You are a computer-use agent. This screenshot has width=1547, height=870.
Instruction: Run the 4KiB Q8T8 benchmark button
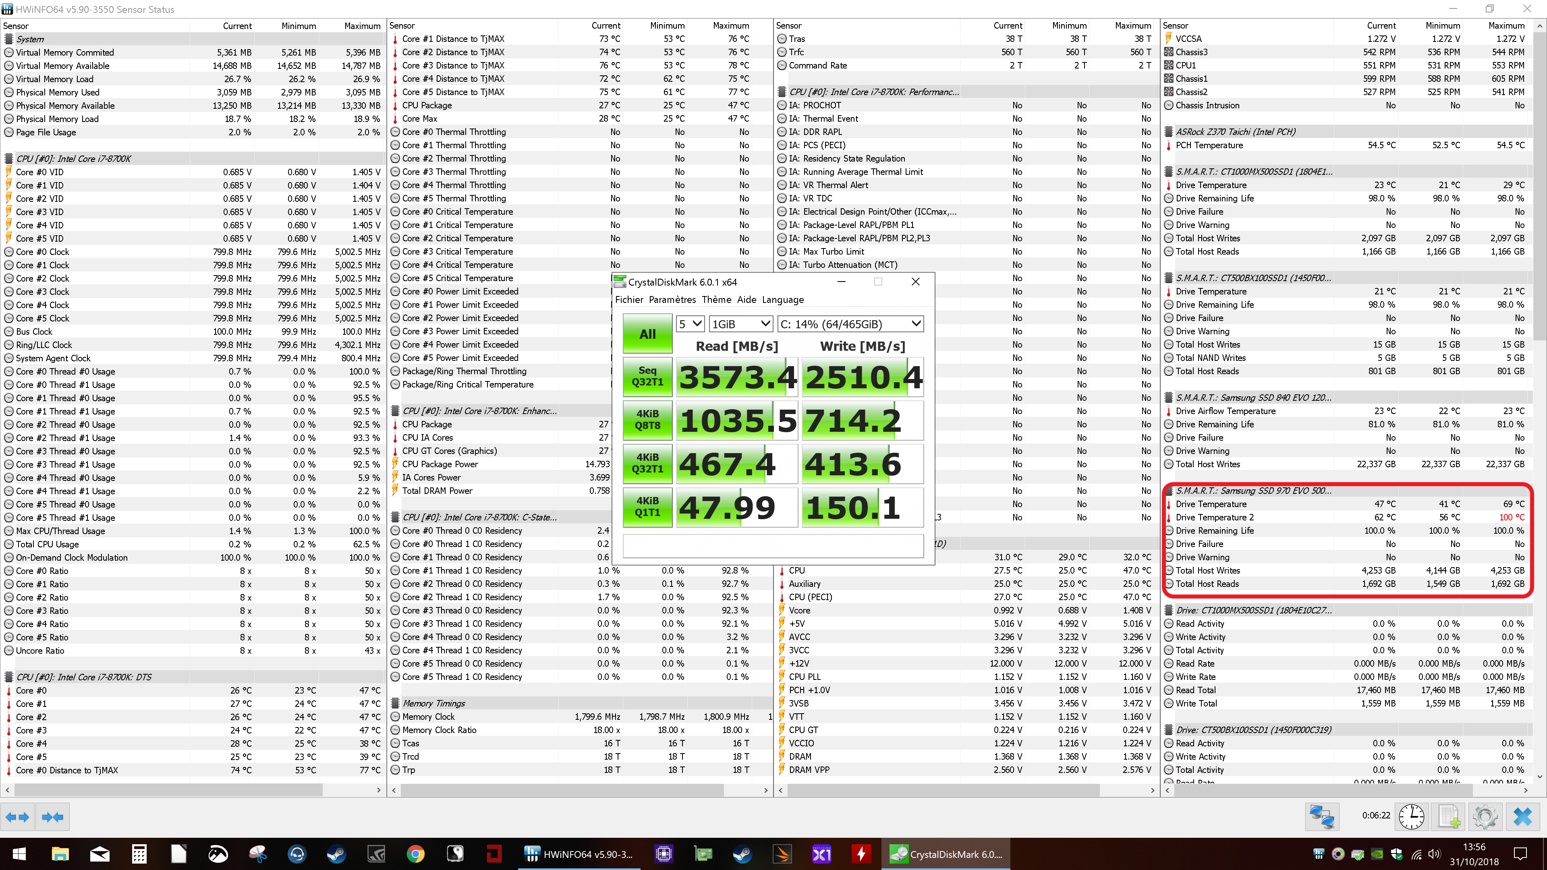(647, 420)
